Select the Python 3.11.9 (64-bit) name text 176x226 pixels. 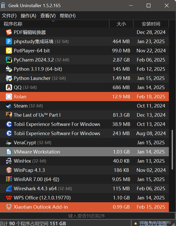click(x=38, y=69)
